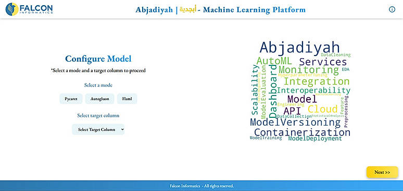Choose the Autogluon mode
Image resolution: width=403 pixels, height=191 pixels.
(100, 99)
